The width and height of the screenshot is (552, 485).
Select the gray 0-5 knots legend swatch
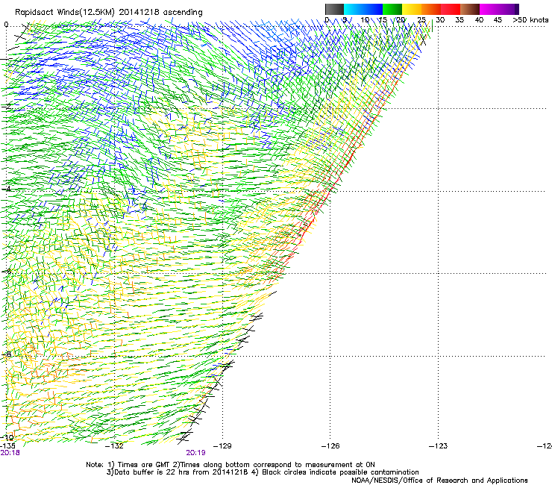coord(334,9)
